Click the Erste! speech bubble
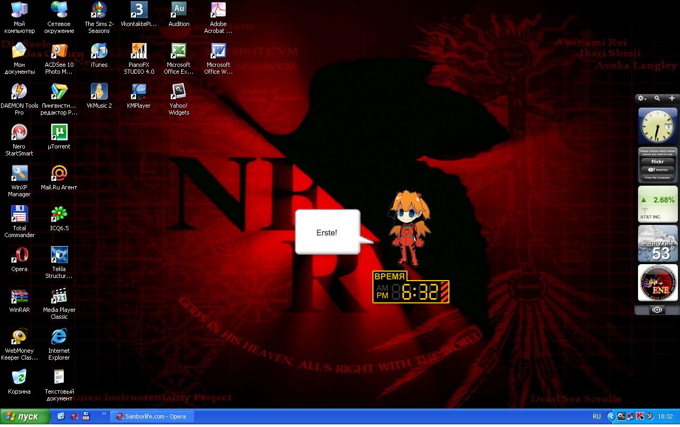Viewport: 680px width, 427px height. coord(327,232)
